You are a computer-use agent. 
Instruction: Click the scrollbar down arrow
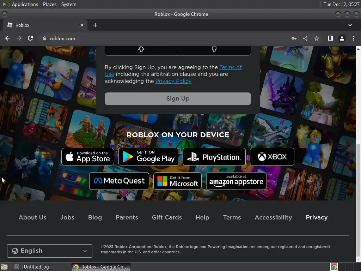pyautogui.click(x=358, y=259)
